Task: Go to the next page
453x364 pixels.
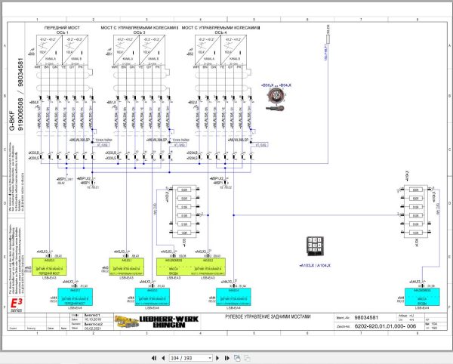Action: click(217, 358)
